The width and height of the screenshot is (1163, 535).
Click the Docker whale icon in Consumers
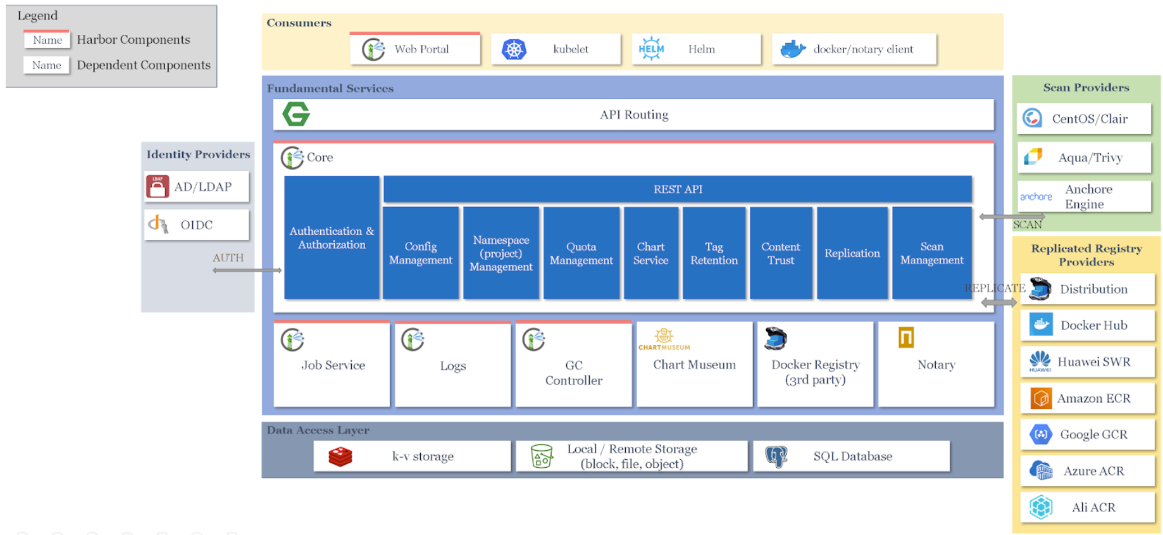792,49
